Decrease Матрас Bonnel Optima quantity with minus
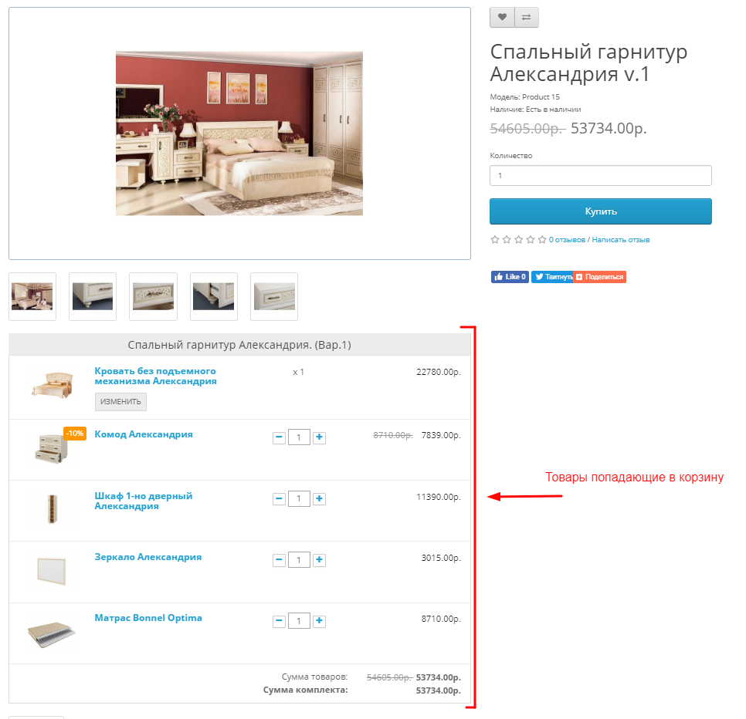The image size is (746, 719). (280, 620)
